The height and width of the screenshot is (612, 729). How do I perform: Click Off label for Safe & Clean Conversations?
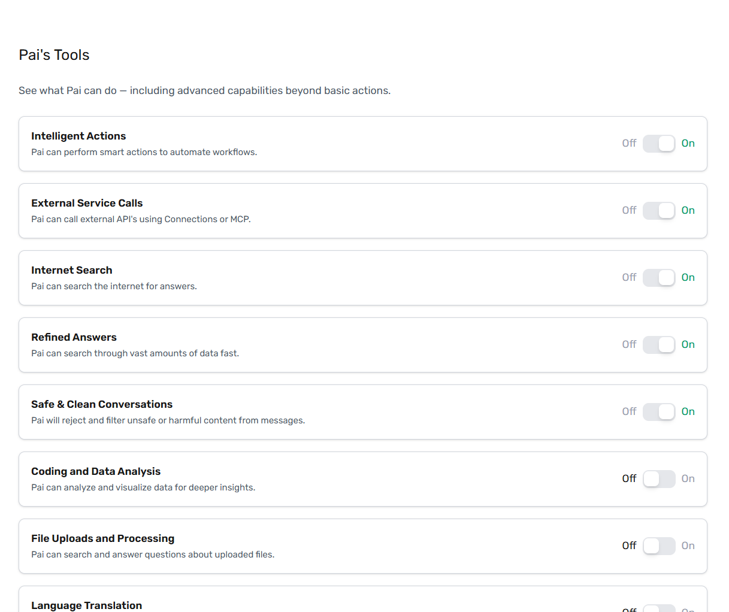pyautogui.click(x=629, y=411)
